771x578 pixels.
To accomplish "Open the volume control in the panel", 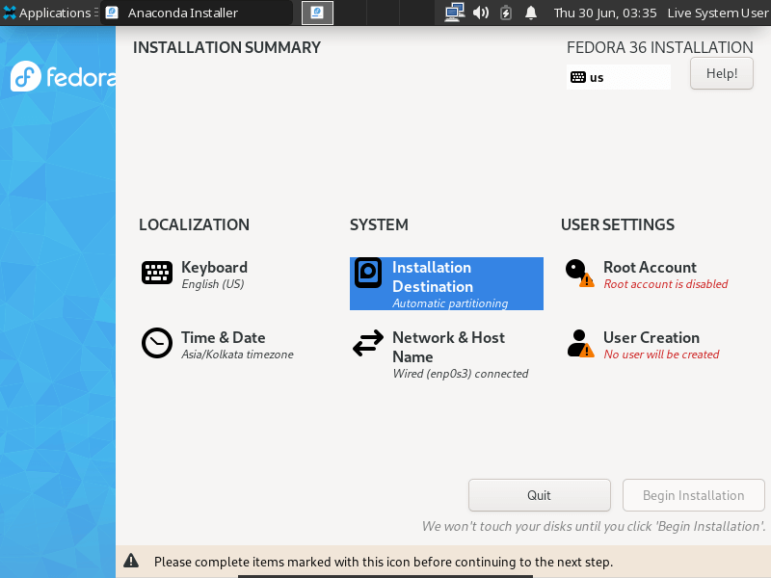I will coord(480,13).
